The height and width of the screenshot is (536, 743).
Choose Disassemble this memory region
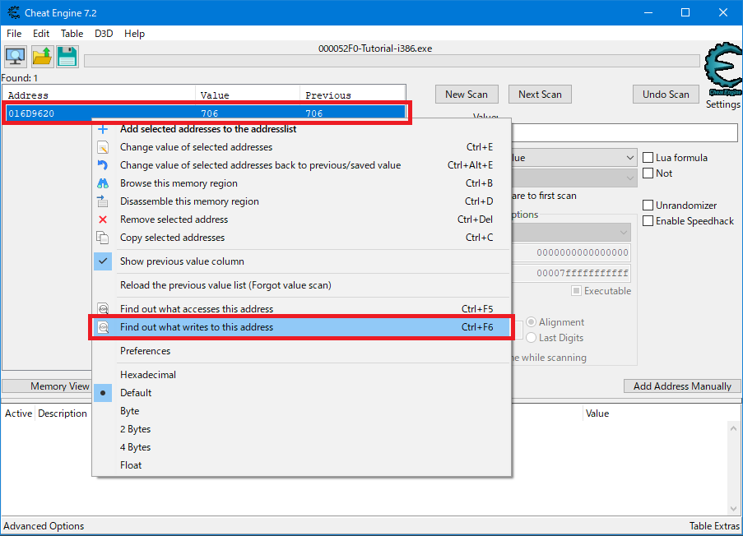point(301,201)
